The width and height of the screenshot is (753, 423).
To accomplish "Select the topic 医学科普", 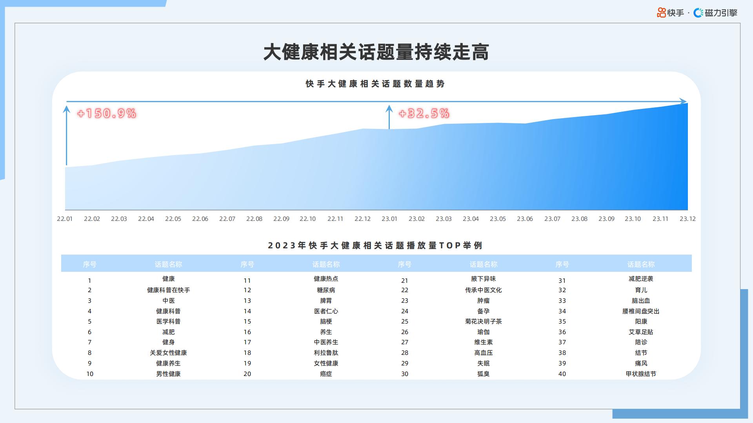I will pos(168,322).
